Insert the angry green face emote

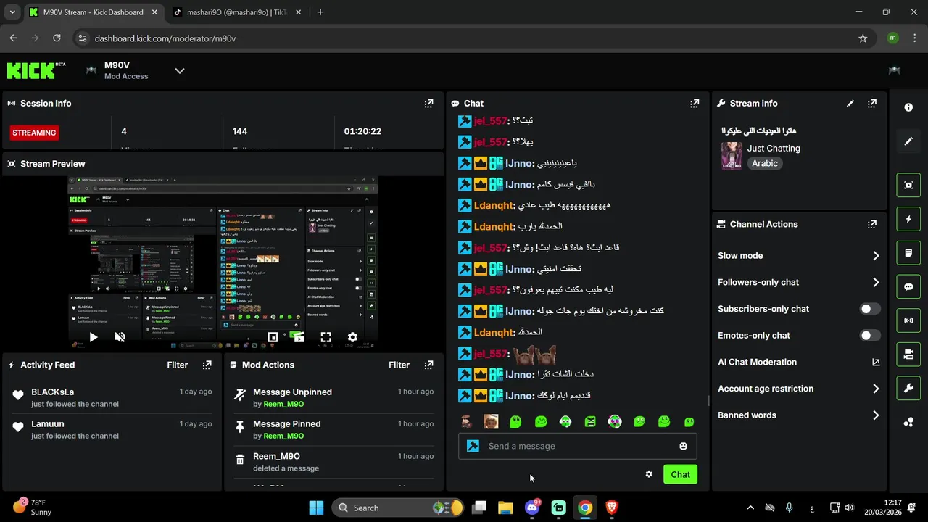click(x=590, y=422)
